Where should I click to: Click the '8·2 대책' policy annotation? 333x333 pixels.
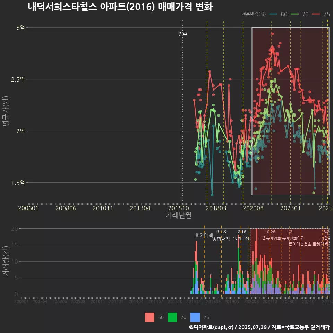coord(204,235)
